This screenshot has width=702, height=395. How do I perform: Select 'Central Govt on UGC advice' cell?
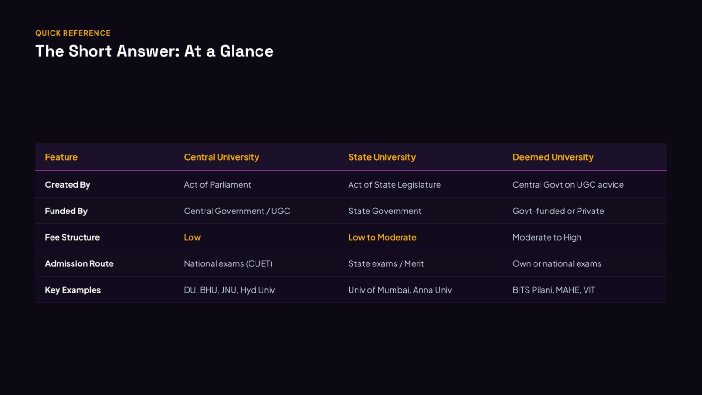point(568,185)
